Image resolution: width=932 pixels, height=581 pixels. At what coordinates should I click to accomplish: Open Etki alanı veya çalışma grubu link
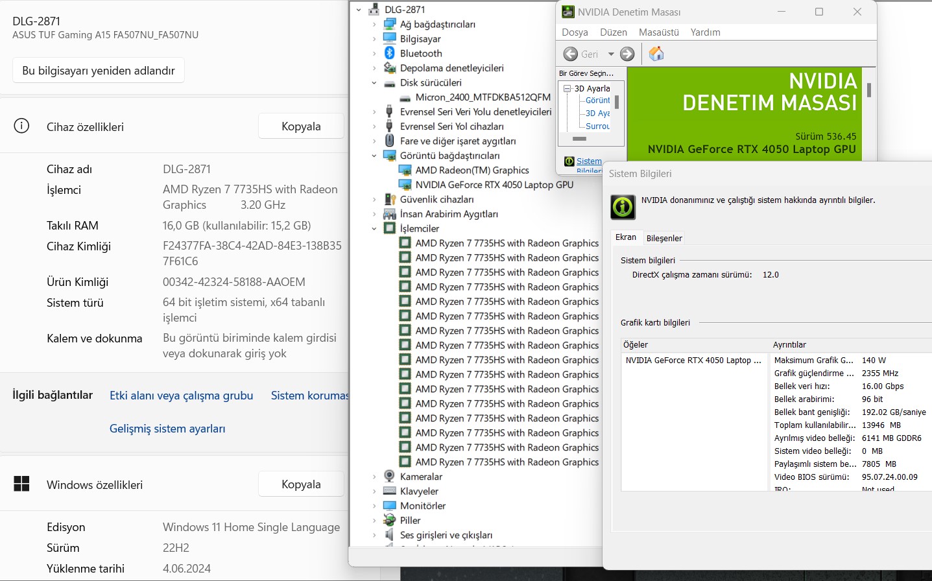coord(182,395)
